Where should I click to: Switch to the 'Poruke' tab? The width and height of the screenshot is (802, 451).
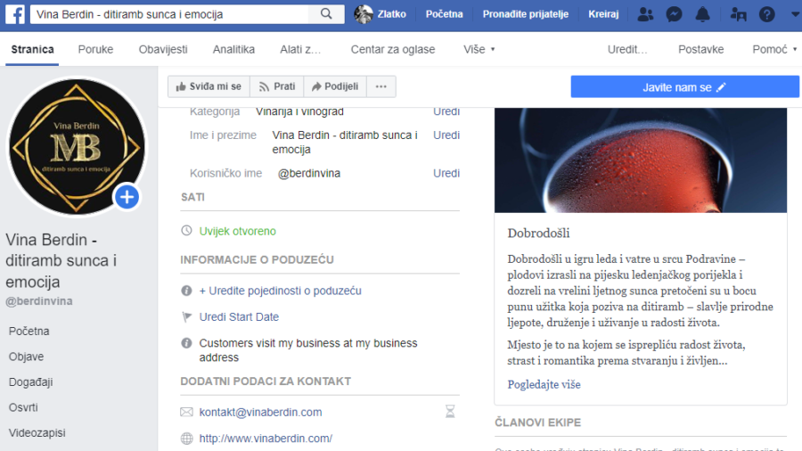pos(95,49)
